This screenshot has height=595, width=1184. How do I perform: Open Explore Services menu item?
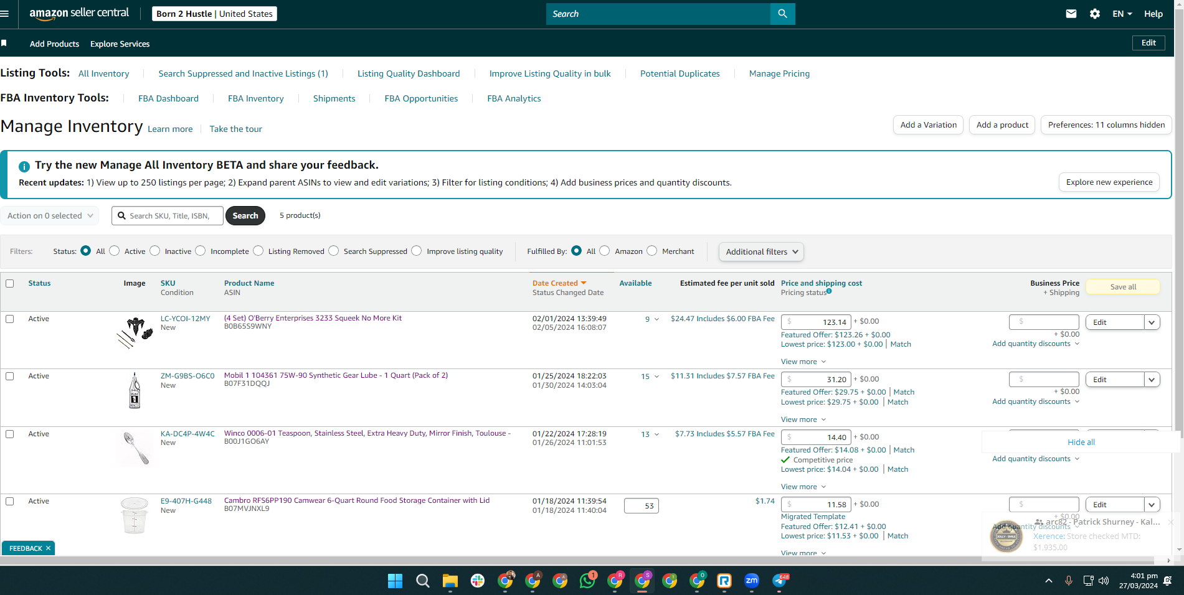[120, 44]
